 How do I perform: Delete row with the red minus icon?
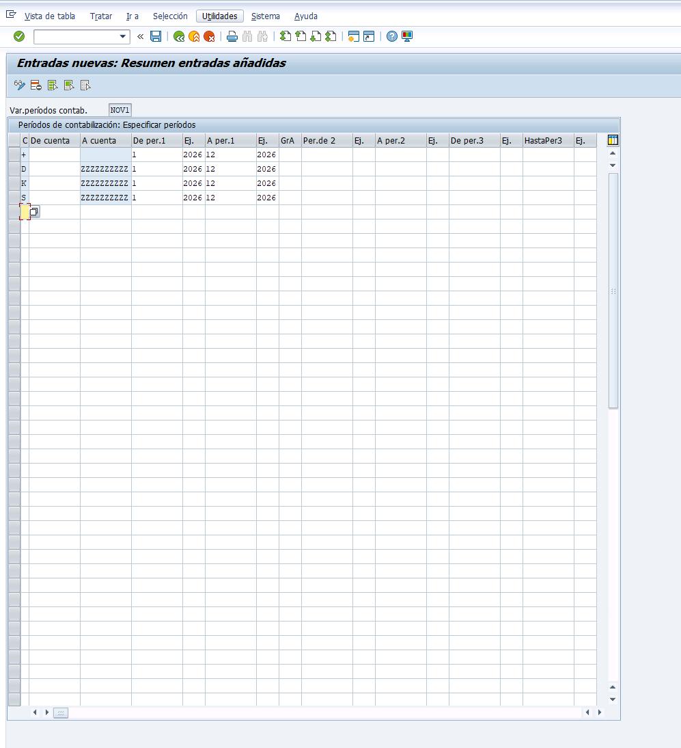[x=36, y=85]
